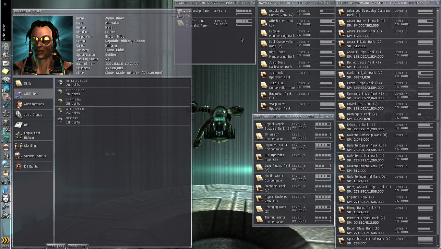Click the Willpower attribute icon

[60, 111]
